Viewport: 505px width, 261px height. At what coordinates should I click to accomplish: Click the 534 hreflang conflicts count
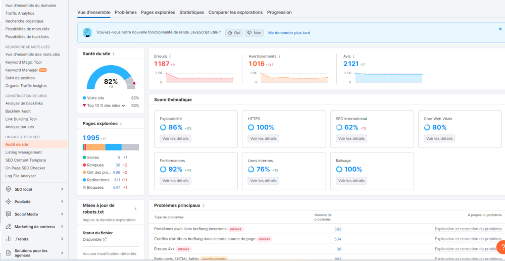338,239
